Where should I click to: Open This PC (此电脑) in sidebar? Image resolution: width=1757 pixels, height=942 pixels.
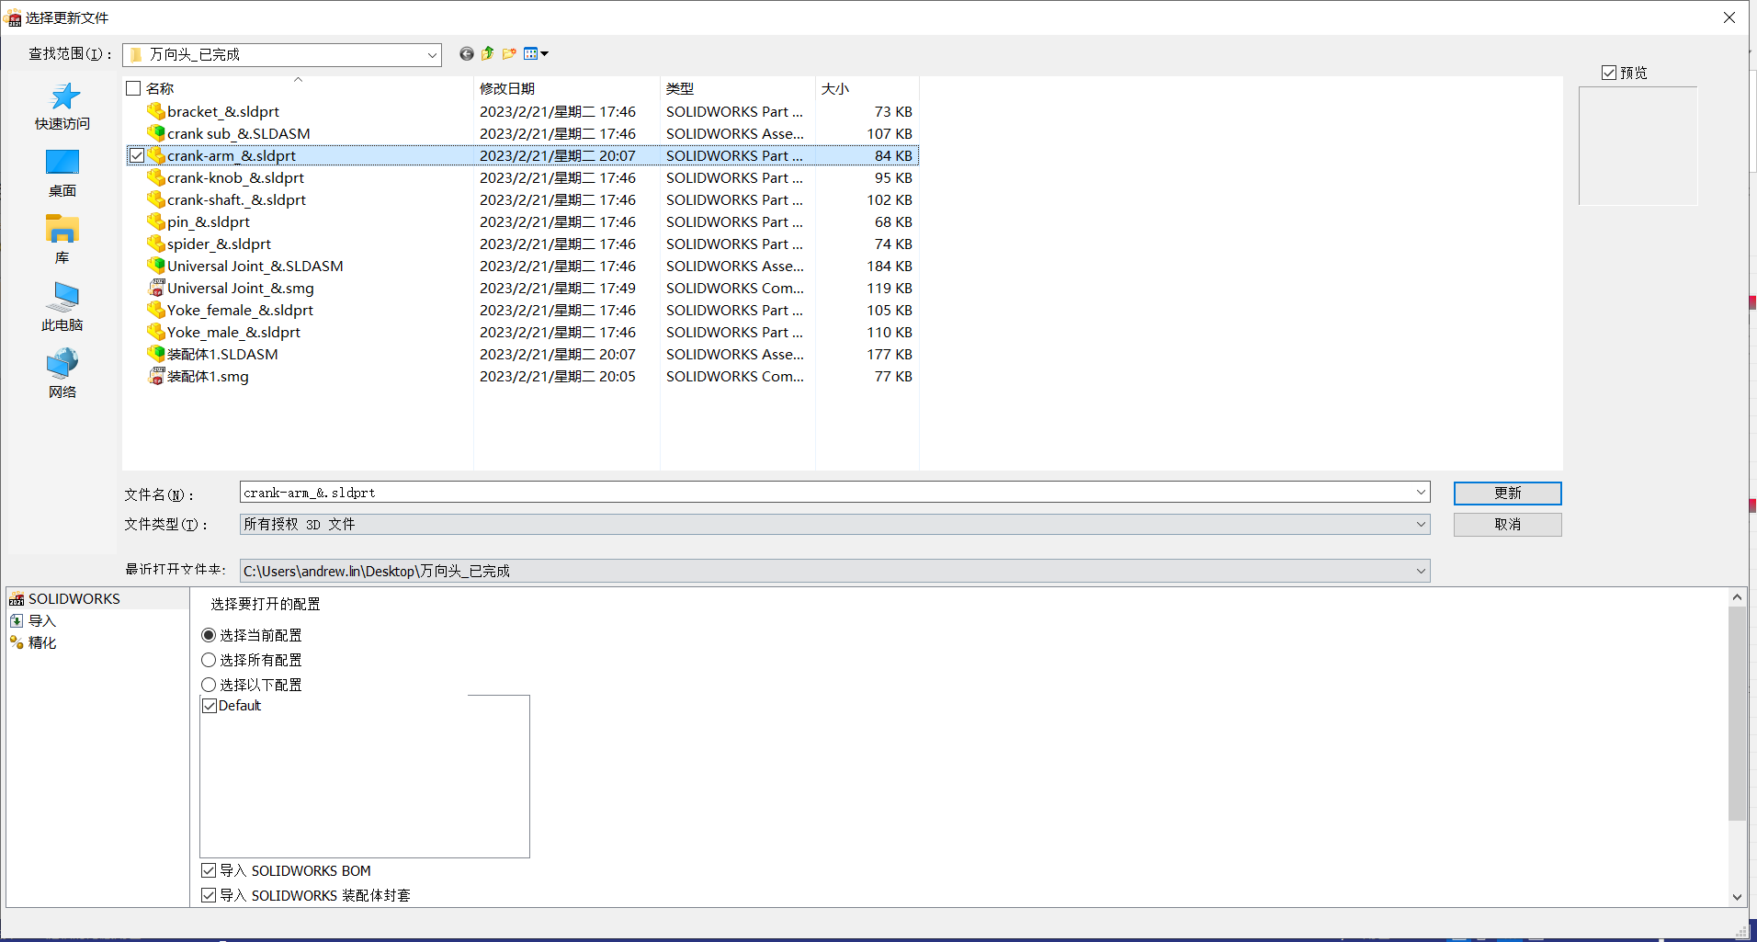(x=62, y=307)
